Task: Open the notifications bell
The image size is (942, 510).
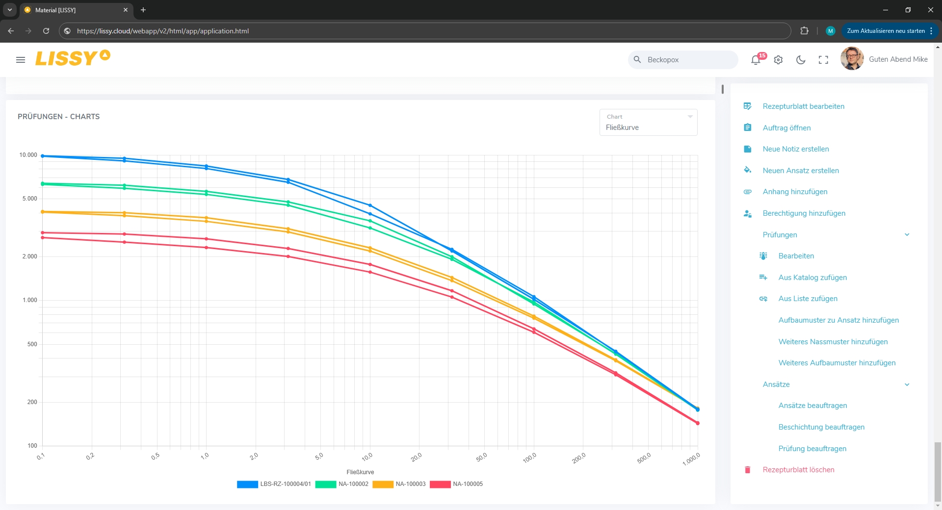Action: point(756,60)
